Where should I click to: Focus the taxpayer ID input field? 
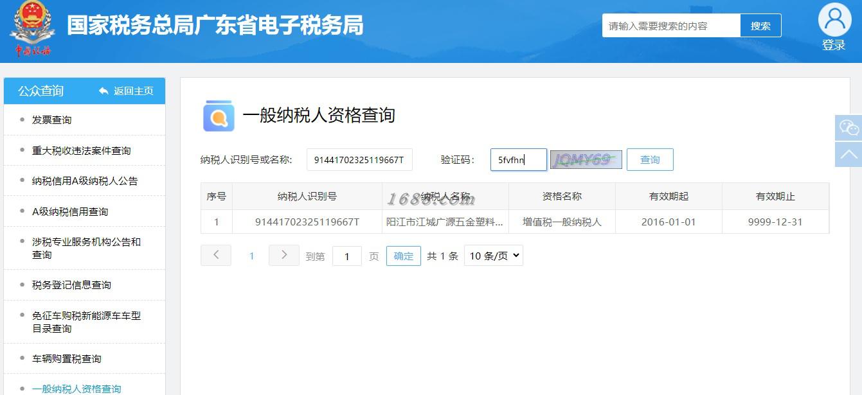click(359, 160)
